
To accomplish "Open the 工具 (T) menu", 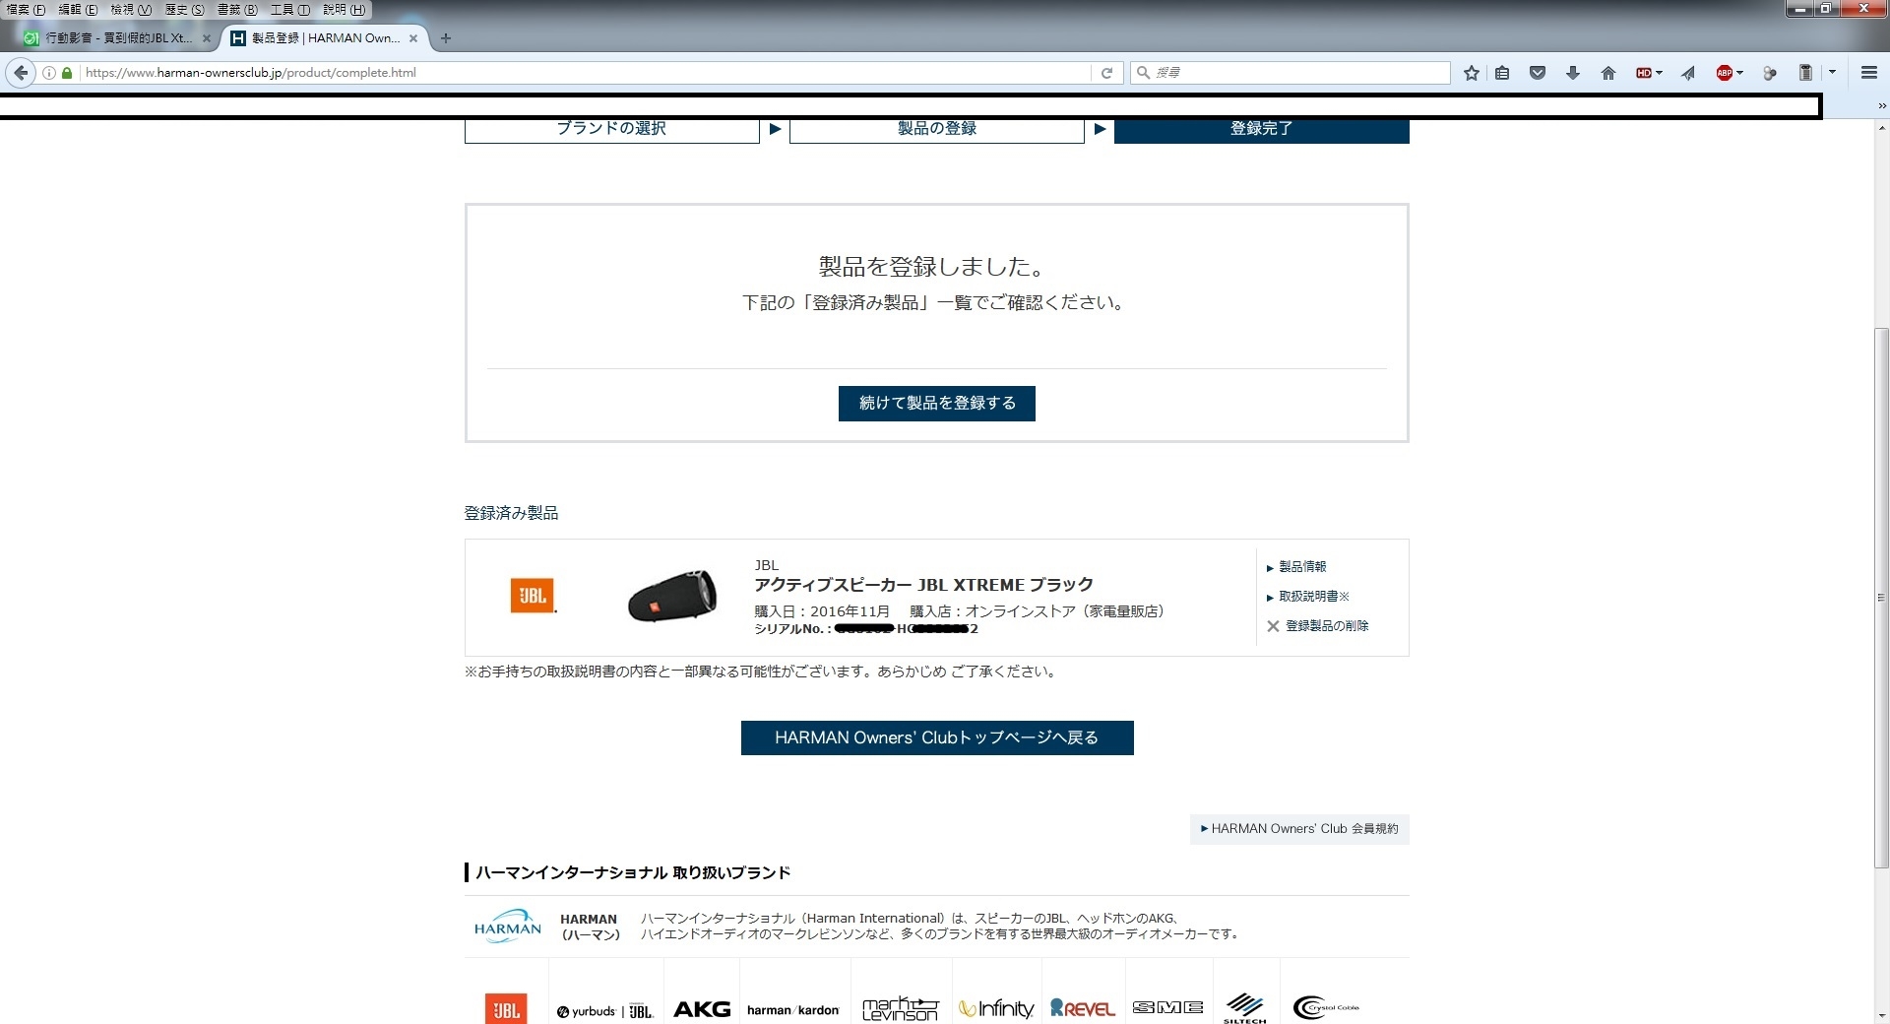I will point(290,10).
